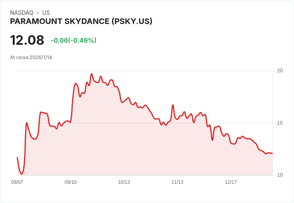Select the 12/17 date on the time axis
This screenshot has height=203, width=294.
[x=231, y=182]
